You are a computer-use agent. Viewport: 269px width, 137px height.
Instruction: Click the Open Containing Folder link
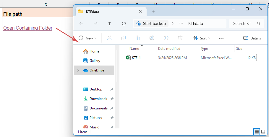pos(28,28)
